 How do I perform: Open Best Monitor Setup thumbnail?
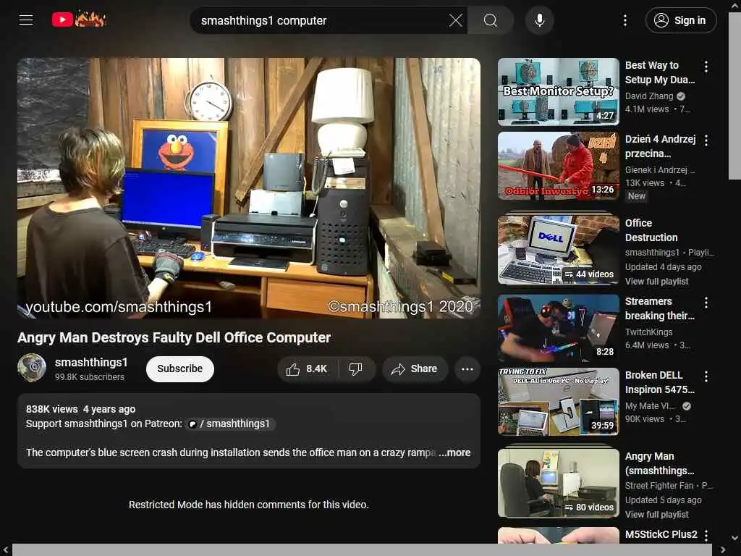pyautogui.click(x=558, y=92)
